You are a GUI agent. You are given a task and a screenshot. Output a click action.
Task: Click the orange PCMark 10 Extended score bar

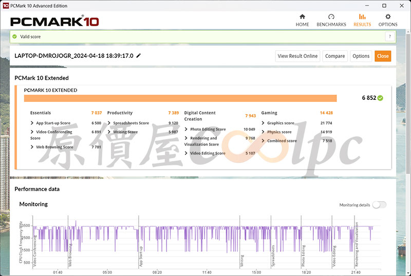pyautogui.click(x=180, y=98)
